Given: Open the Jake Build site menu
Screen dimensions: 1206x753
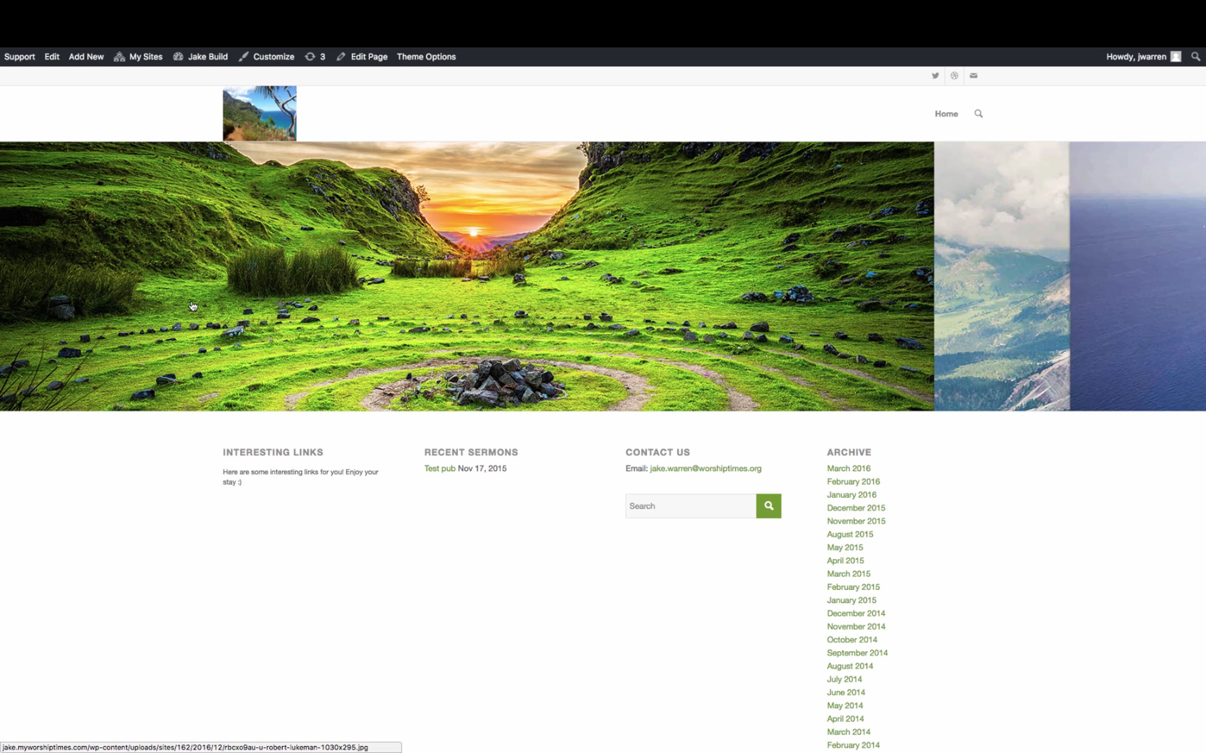Looking at the screenshot, I should click(200, 57).
